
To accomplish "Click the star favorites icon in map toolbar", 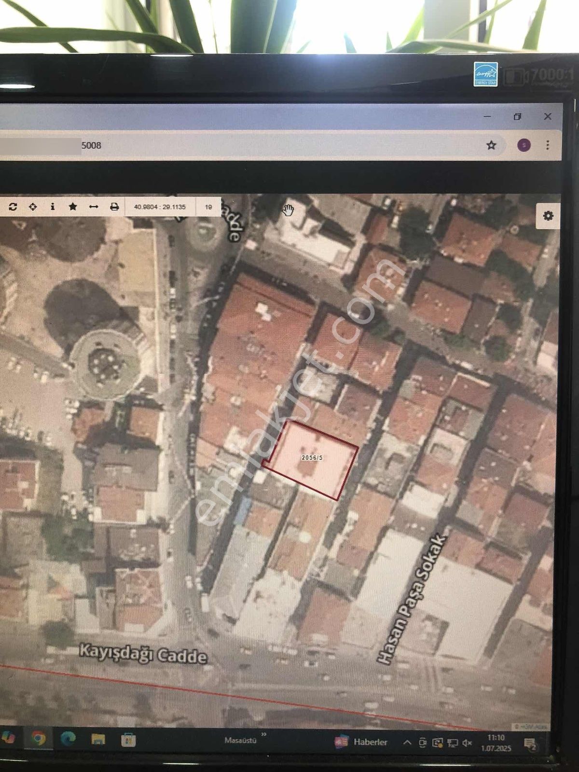I will tap(73, 207).
